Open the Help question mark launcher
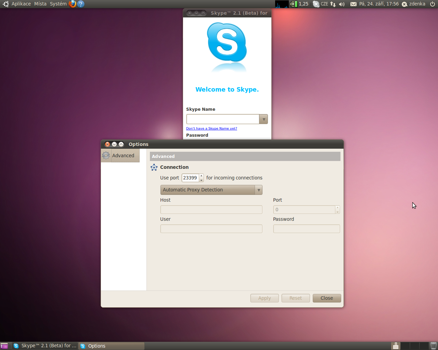Viewport: 438px width, 350px height. [x=81, y=4]
